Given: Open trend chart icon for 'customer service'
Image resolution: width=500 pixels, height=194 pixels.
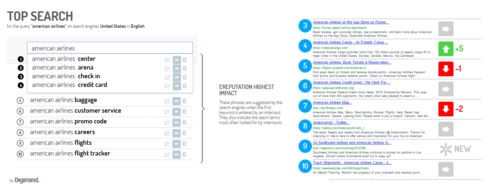Looking at the screenshot, I should (x=168, y=112).
